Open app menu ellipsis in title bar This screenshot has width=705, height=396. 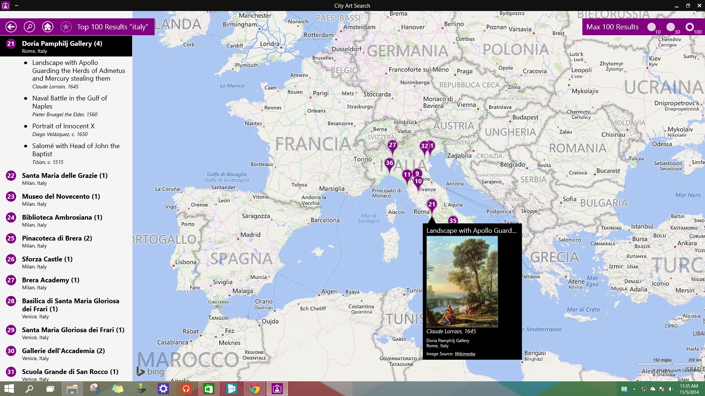click(17, 5)
